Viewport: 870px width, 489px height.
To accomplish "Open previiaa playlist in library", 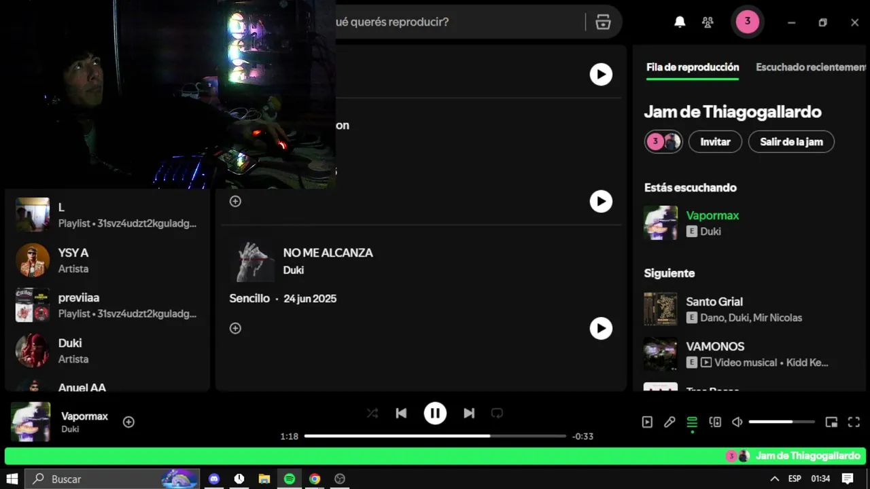I will point(107,305).
